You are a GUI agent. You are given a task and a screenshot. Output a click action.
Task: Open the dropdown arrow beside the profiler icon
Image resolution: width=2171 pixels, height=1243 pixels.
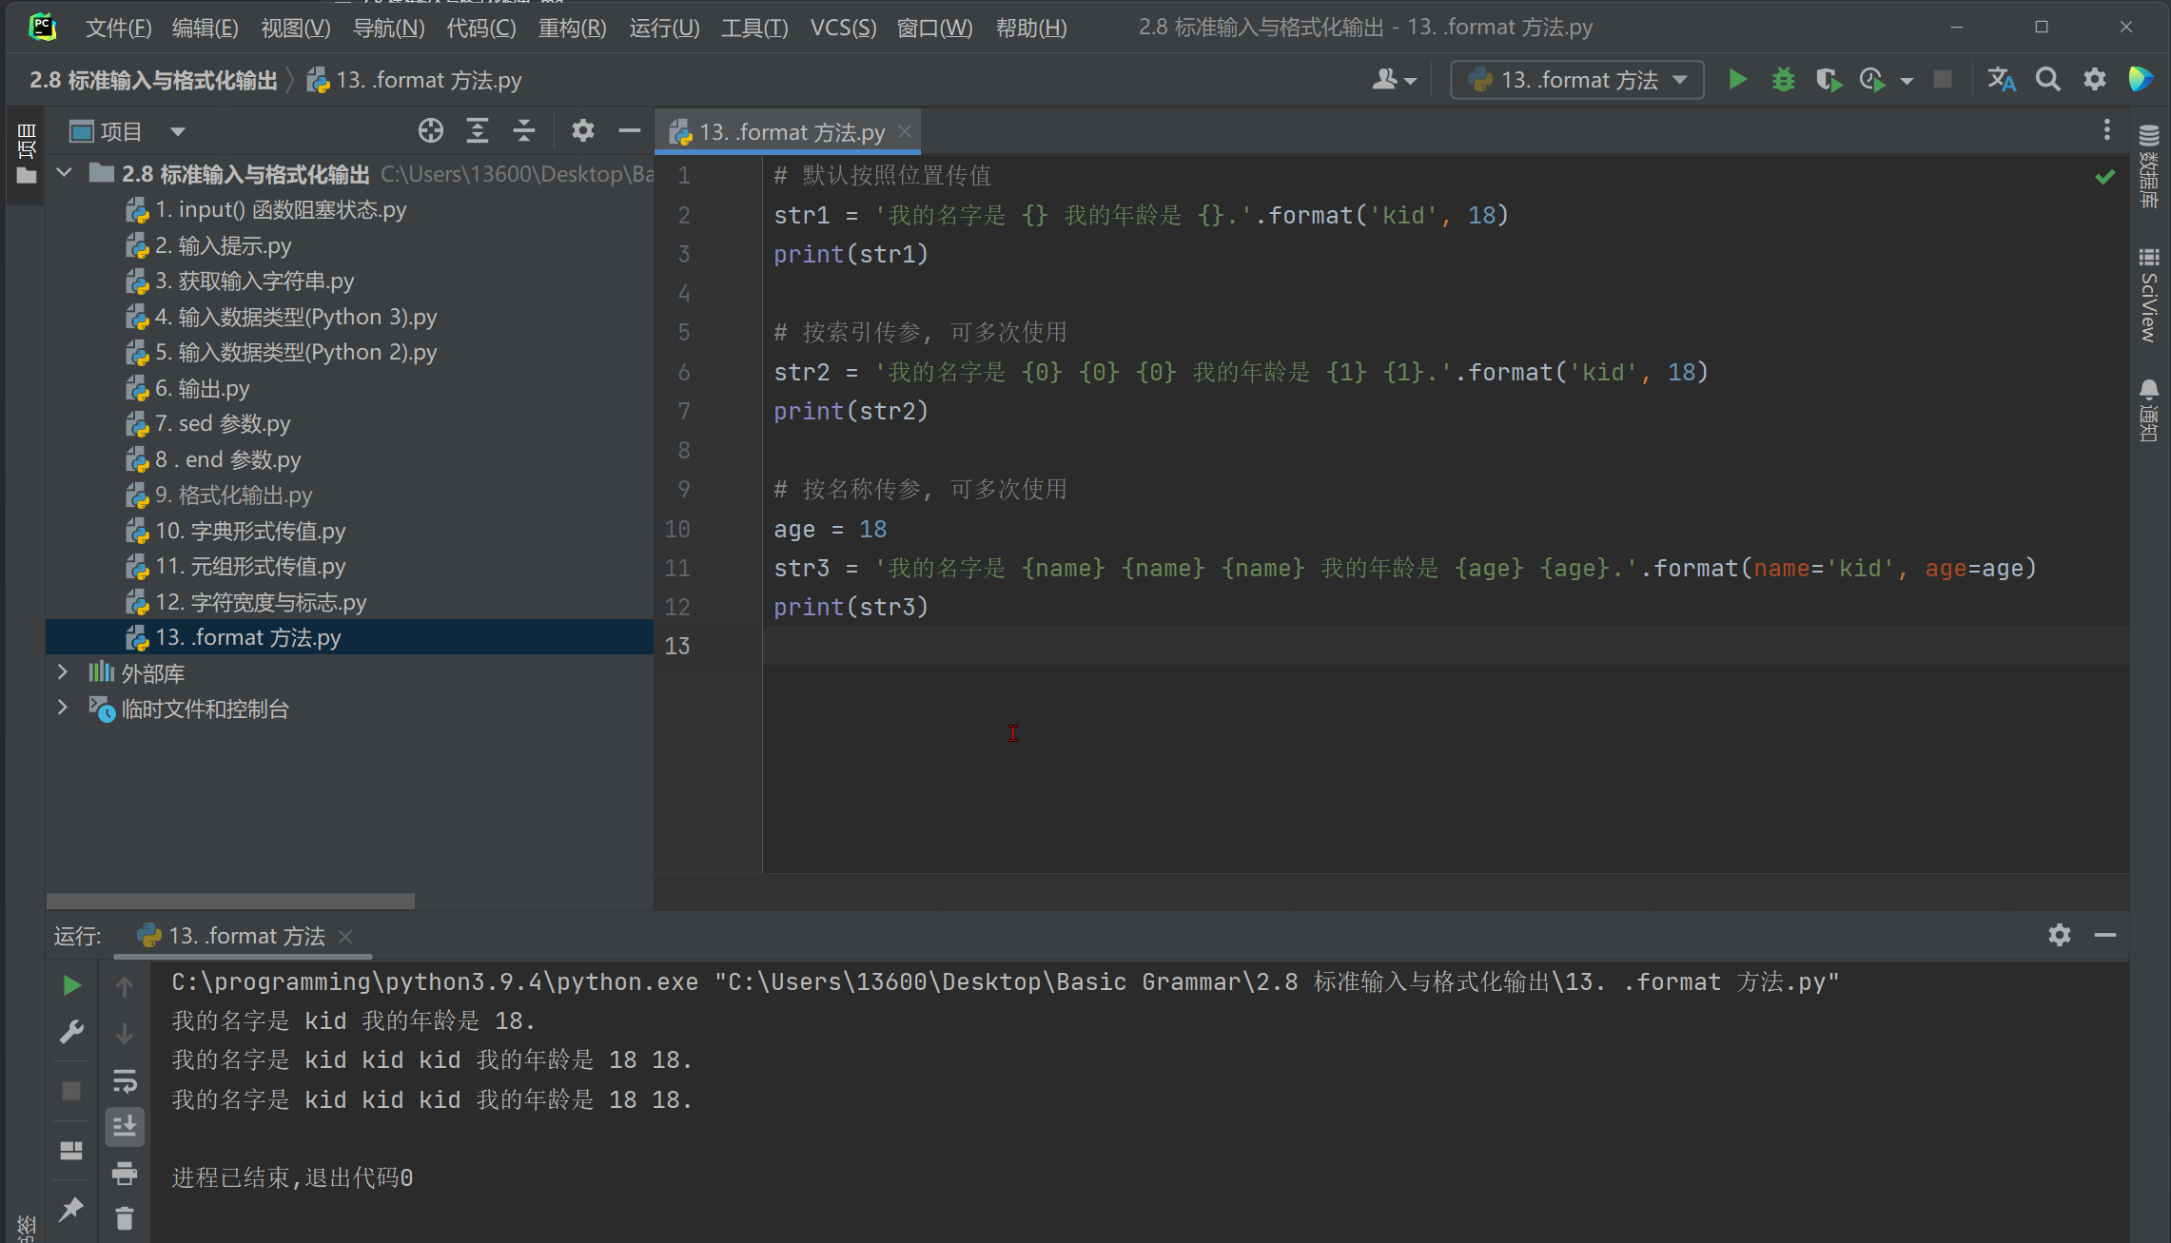[x=1907, y=81]
